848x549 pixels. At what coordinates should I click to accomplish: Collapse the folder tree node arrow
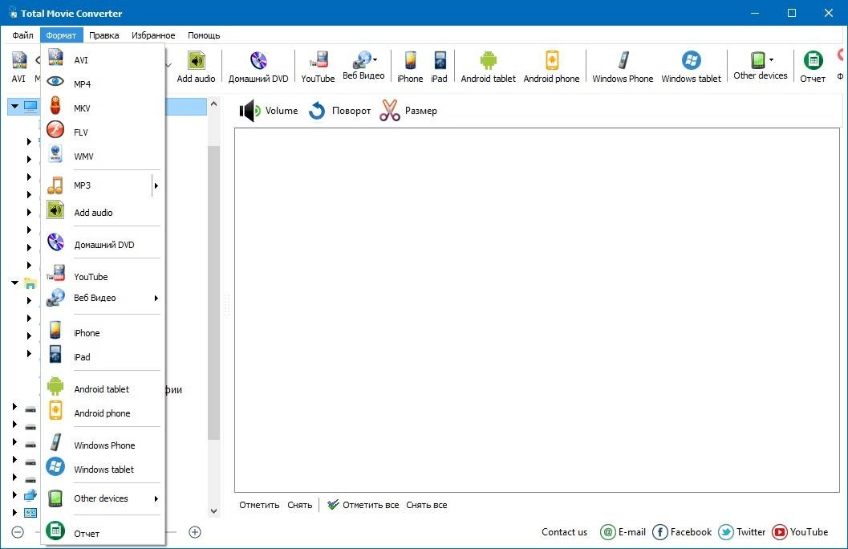click(14, 283)
